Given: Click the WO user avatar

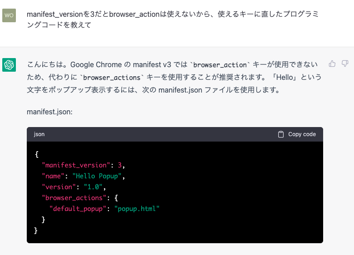Looking at the screenshot, I should [9, 15].
